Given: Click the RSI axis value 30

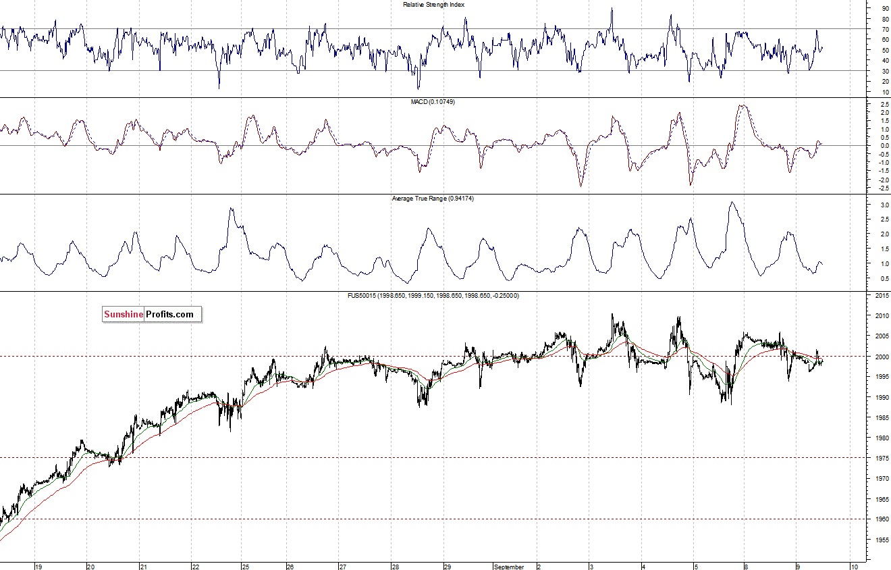Looking at the screenshot, I should (x=885, y=71).
